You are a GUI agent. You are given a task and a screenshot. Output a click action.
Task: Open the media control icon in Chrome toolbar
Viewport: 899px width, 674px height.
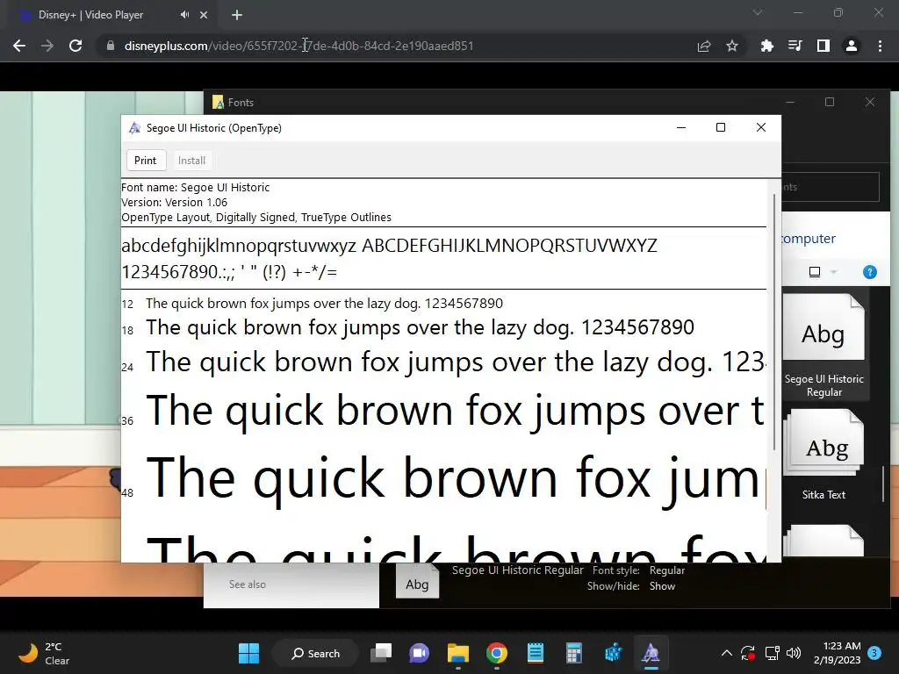(795, 46)
